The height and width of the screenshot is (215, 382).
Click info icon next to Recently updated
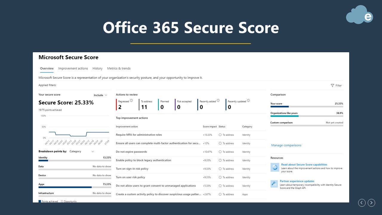[x=248, y=101]
